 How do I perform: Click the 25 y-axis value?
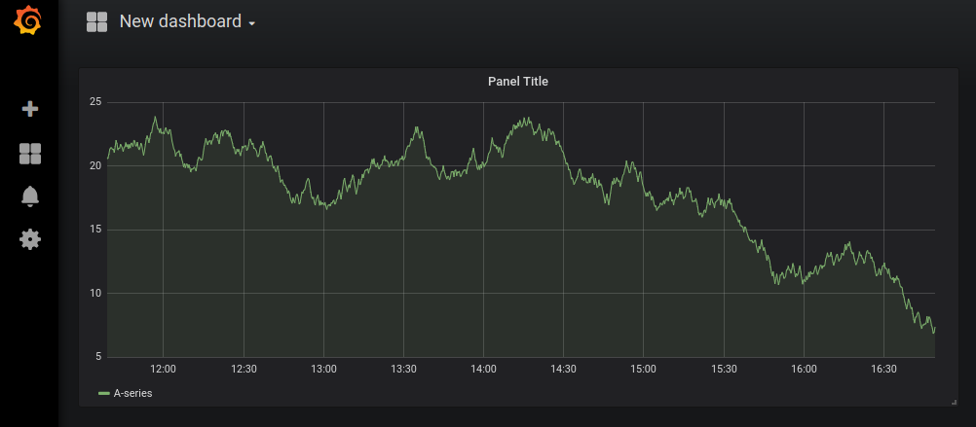tap(95, 102)
